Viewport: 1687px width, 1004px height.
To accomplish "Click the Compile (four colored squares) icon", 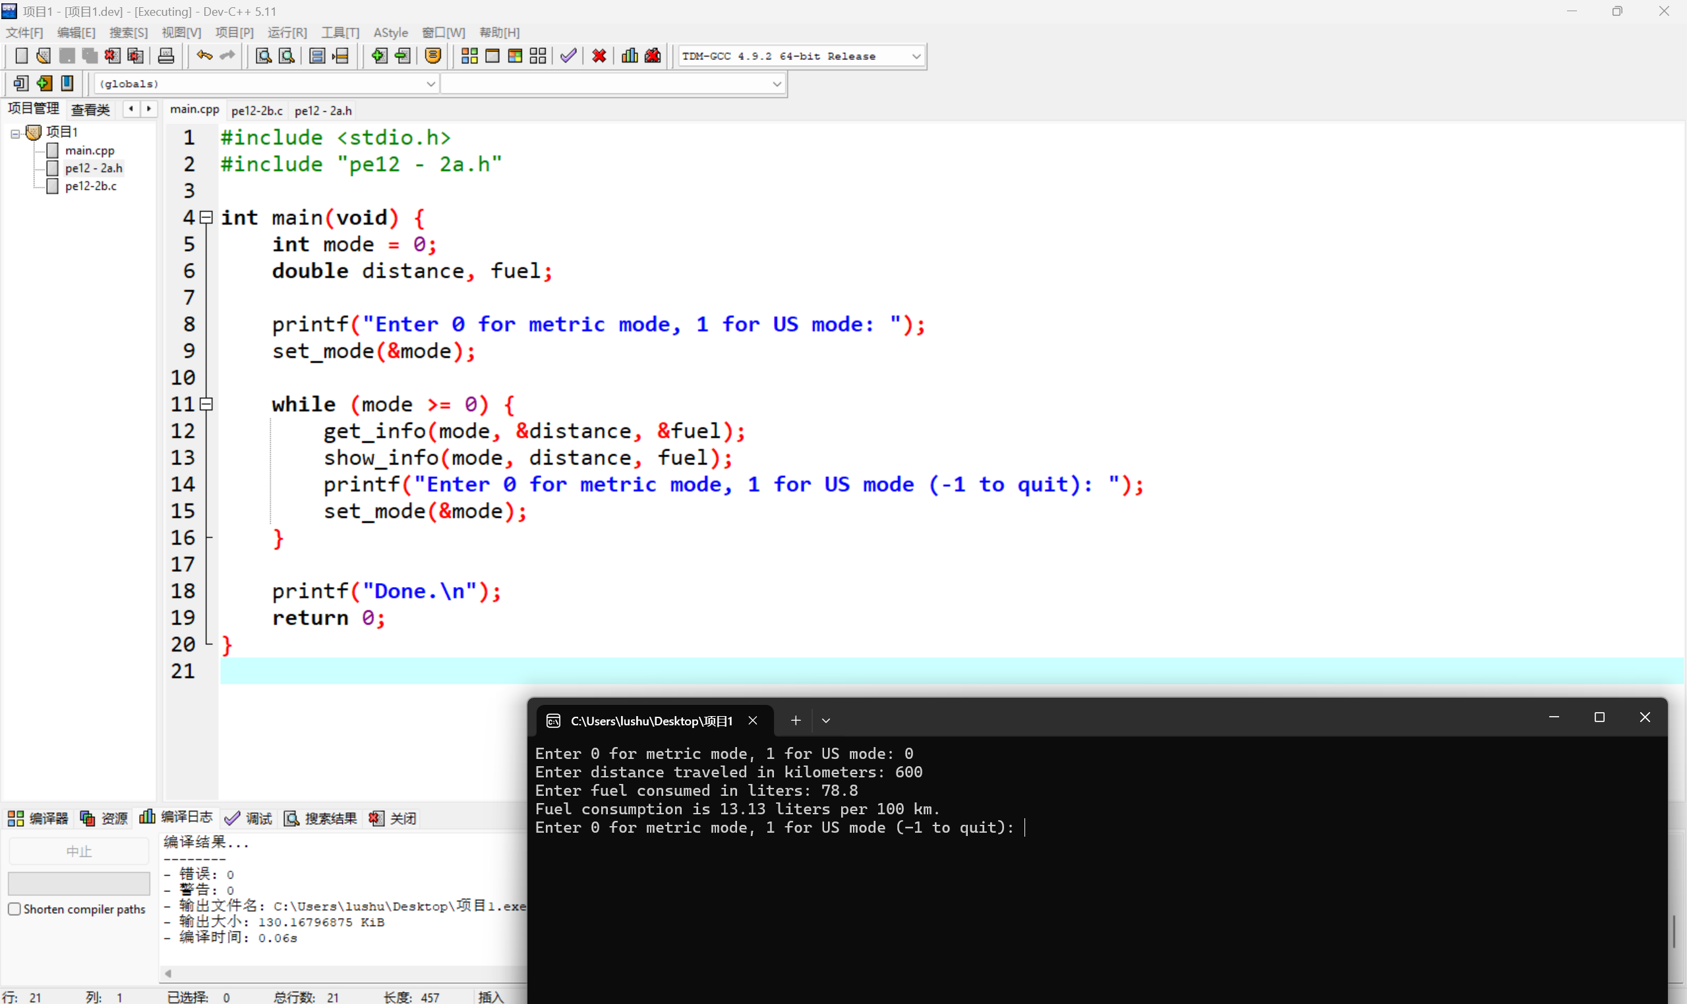I will tap(469, 56).
